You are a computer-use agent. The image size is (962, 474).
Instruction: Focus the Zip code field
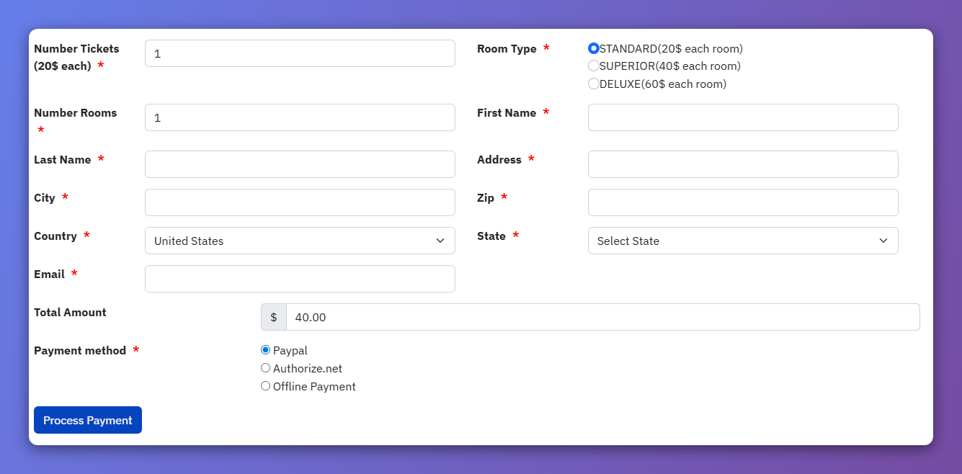pos(742,202)
